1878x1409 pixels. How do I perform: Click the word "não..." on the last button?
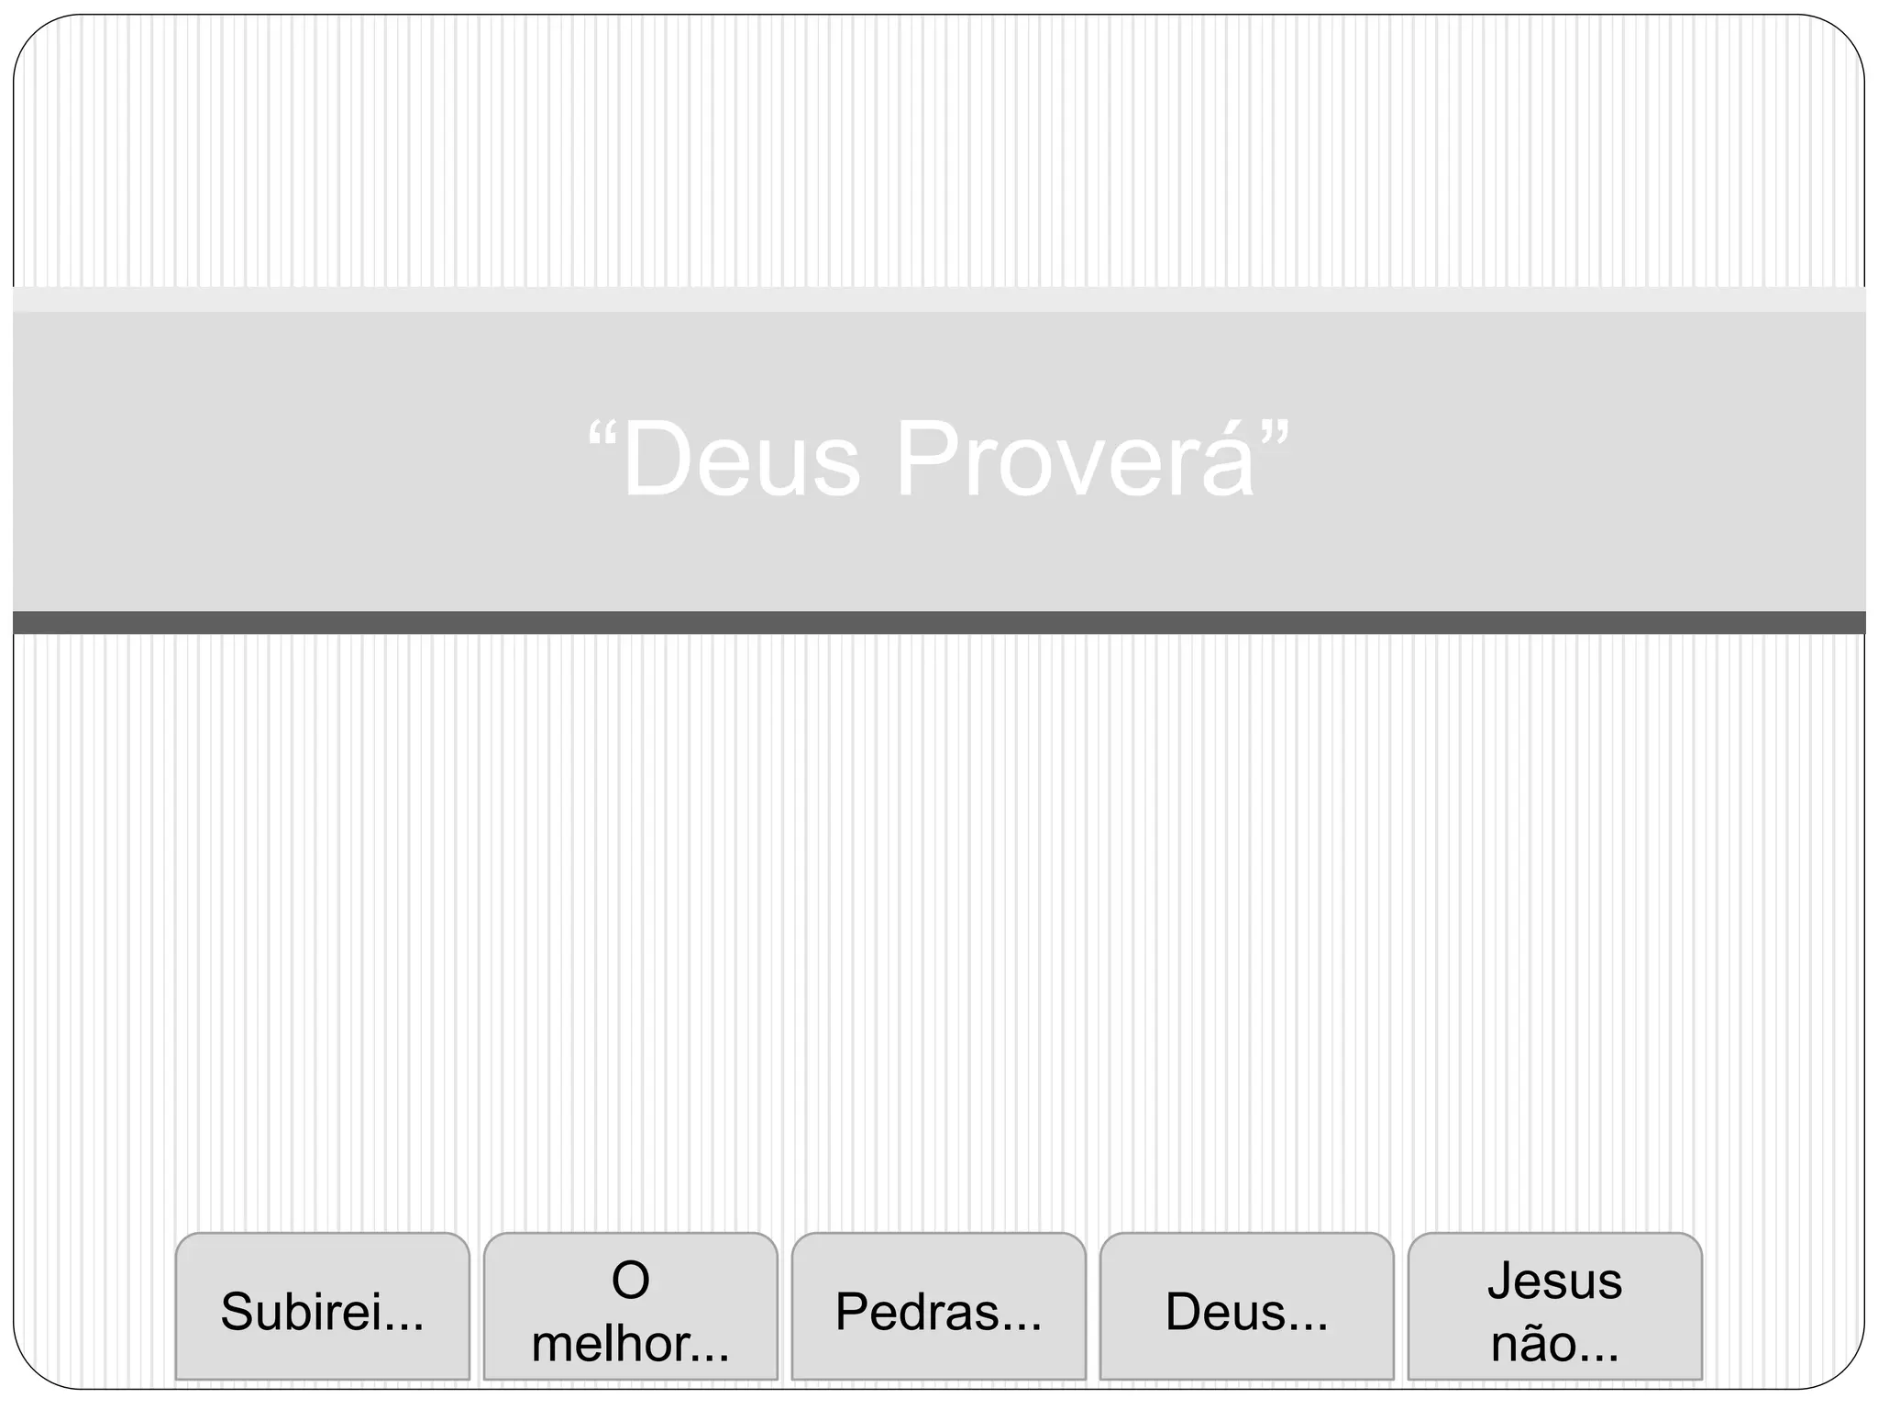[x=1555, y=1344]
